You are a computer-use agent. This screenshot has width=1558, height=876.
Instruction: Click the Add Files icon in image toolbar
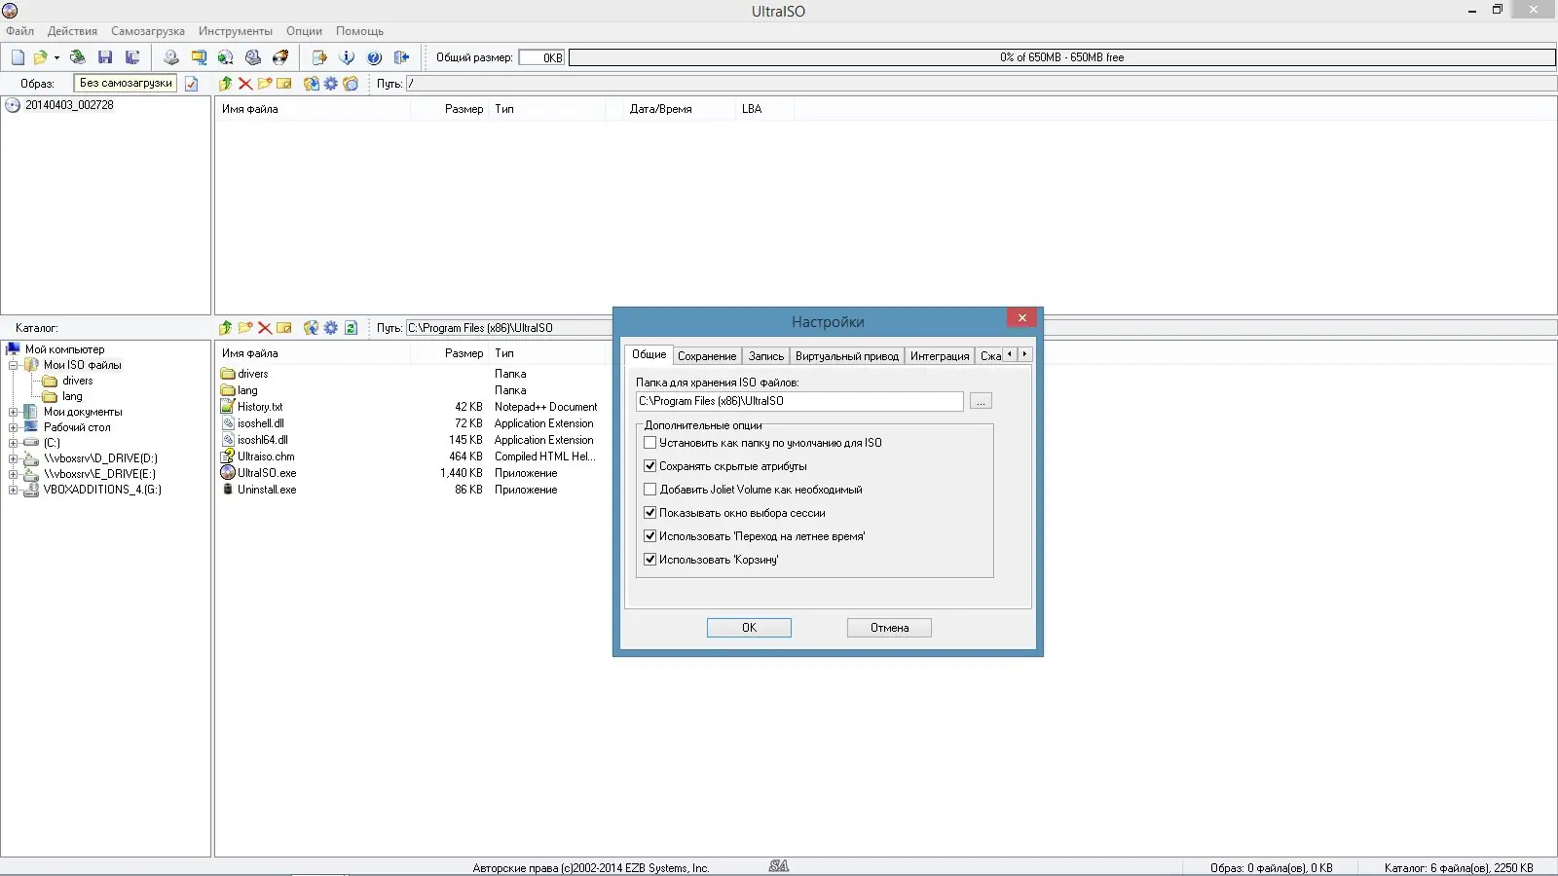point(312,84)
